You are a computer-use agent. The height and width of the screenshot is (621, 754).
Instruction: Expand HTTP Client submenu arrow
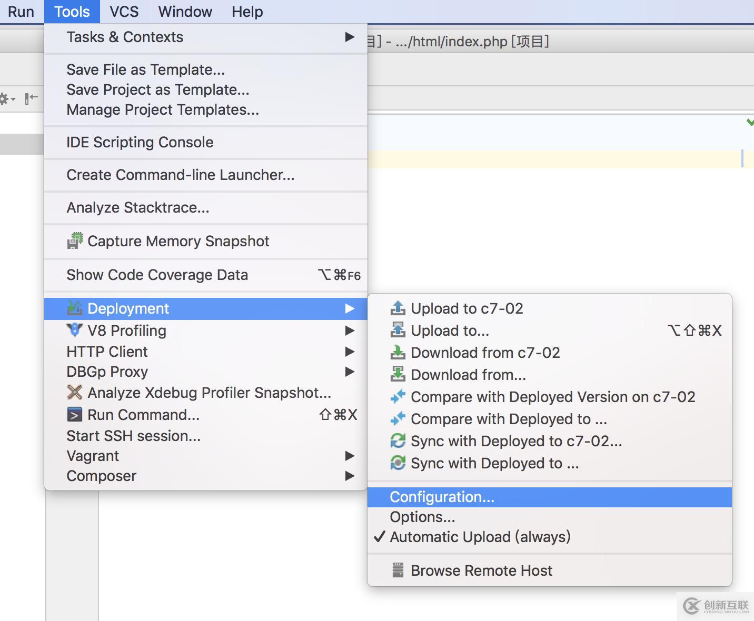click(x=350, y=351)
